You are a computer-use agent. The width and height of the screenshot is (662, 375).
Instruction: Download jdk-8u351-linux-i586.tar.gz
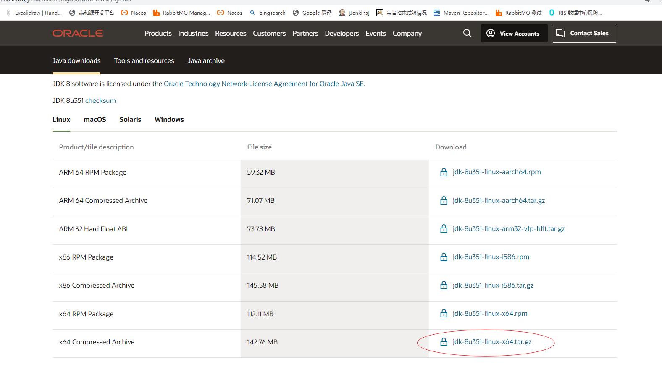493,285
